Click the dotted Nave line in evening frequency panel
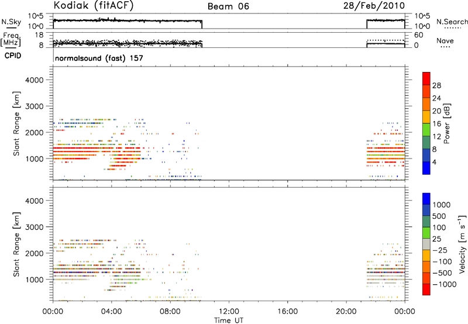This screenshot has height=324, width=468. [386, 40]
